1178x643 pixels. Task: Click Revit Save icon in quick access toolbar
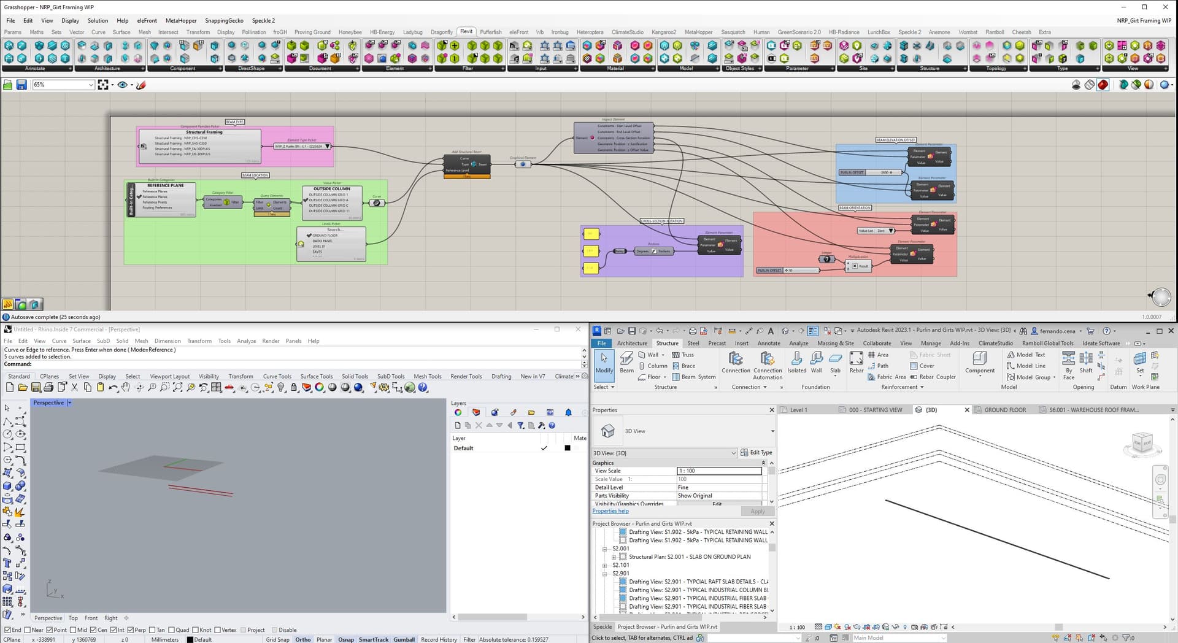[632, 331]
